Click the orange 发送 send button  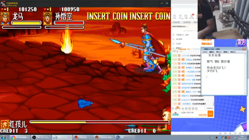[210, 114]
